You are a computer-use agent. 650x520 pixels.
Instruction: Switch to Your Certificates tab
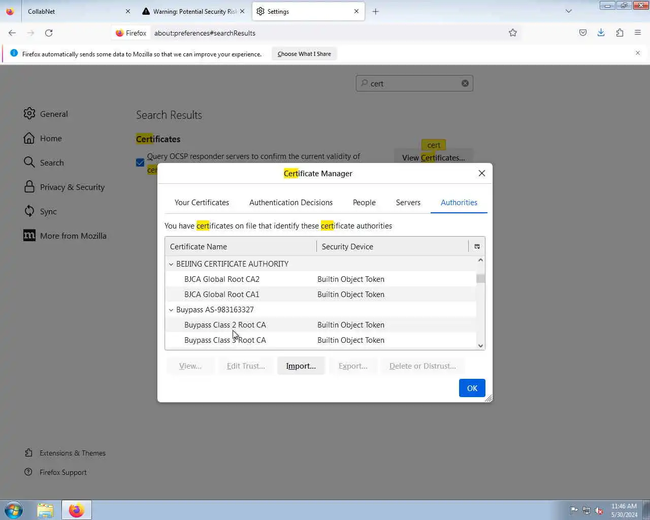[x=202, y=203]
